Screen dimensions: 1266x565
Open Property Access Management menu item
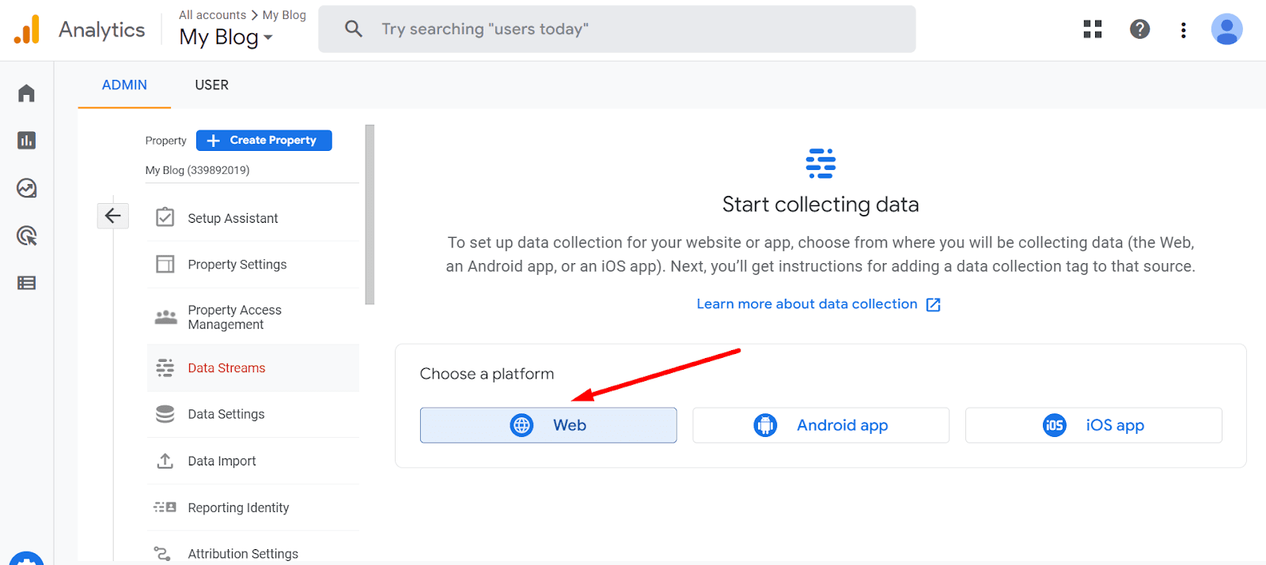point(253,317)
